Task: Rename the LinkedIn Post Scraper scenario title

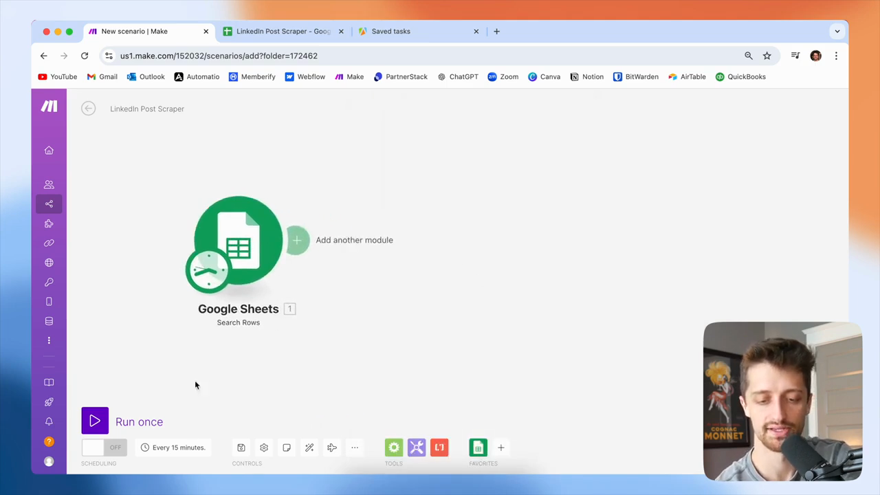Action: 147,109
